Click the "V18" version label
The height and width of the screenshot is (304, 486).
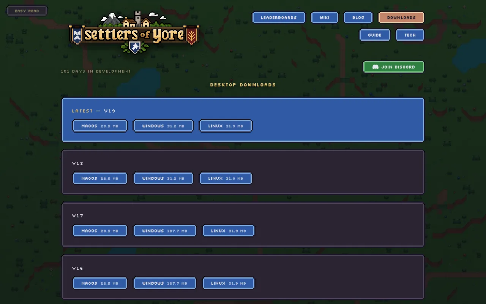78,163
